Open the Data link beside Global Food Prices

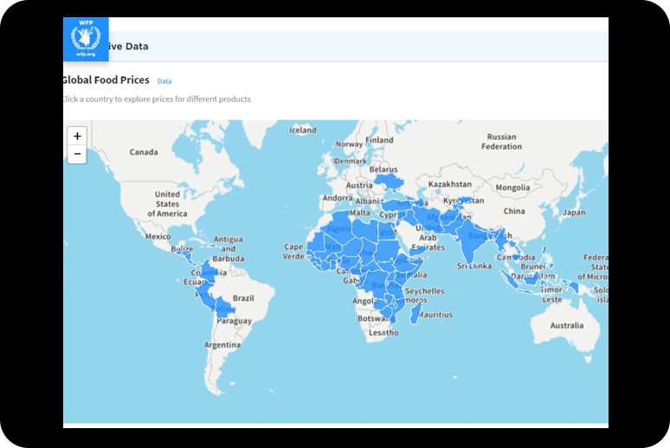tap(164, 81)
